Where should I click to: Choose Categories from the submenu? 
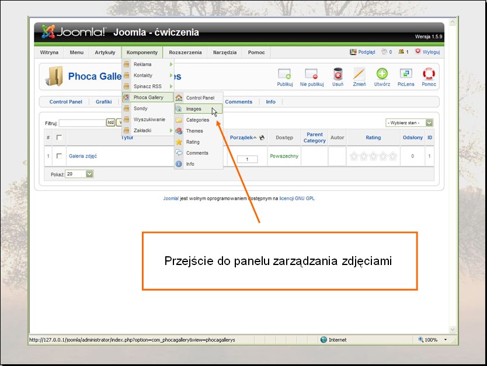point(197,120)
